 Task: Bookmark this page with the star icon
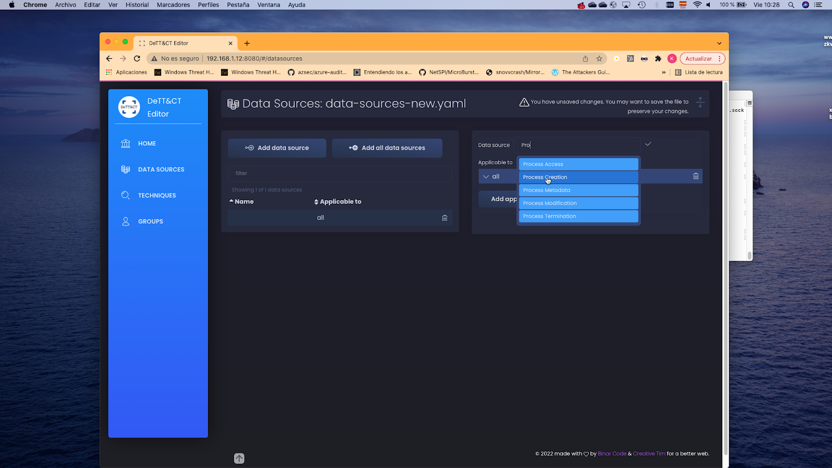point(599,59)
